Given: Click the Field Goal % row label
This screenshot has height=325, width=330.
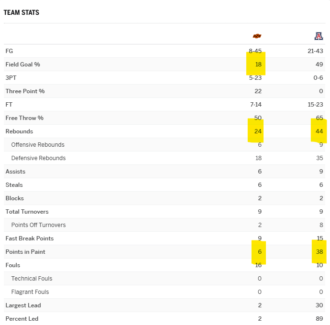Looking at the screenshot, I should pyautogui.click(x=22, y=65).
